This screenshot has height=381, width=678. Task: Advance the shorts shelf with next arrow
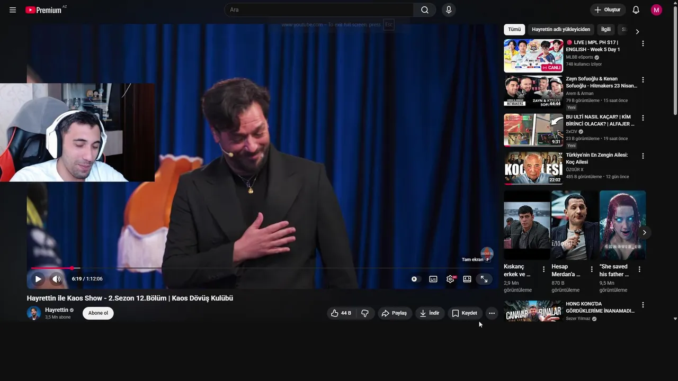644,232
